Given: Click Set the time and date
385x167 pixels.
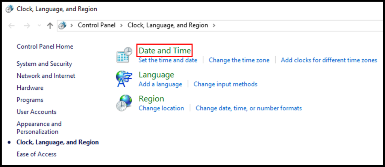Looking at the screenshot, I should 168,60.
